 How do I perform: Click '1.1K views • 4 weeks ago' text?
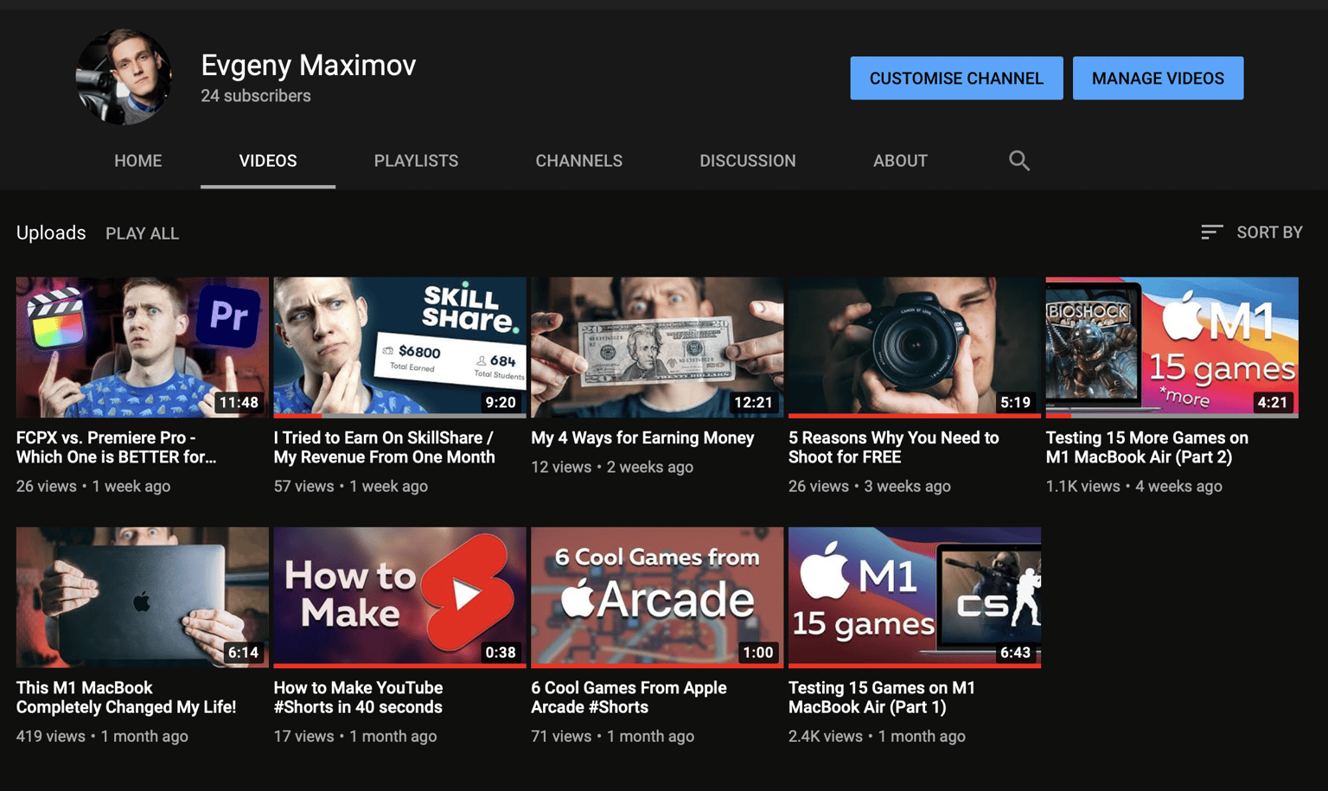(1133, 487)
